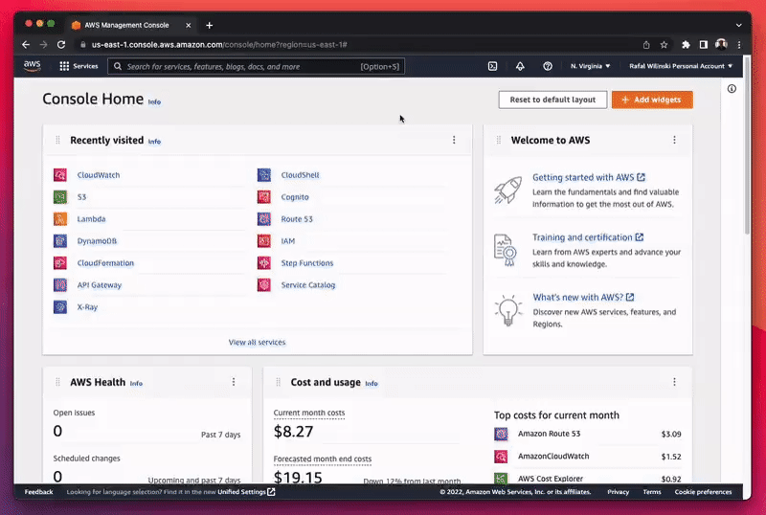
Task: Click the Reset to default layout button
Action: click(552, 100)
